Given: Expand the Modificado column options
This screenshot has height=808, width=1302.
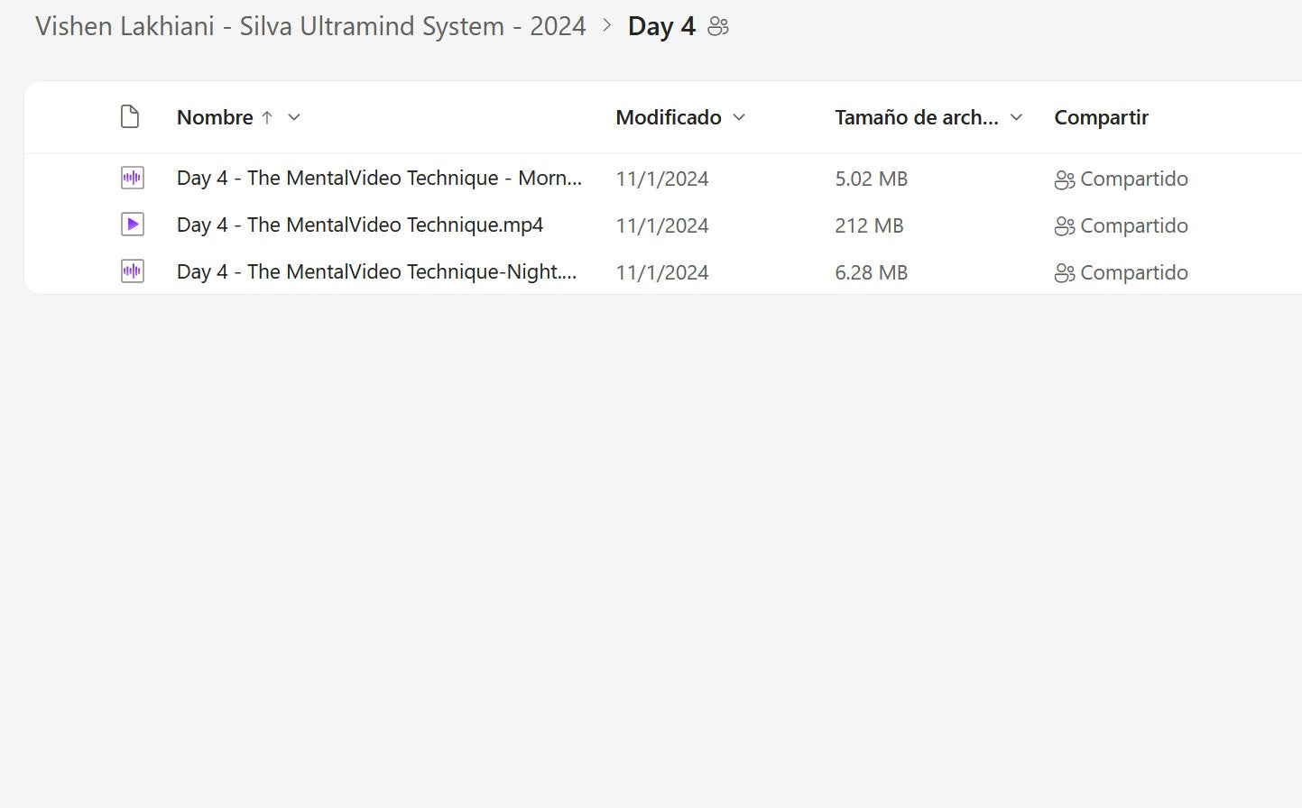Looking at the screenshot, I should pos(740,117).
